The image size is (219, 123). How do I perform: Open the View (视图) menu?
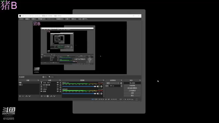point(34,19)
